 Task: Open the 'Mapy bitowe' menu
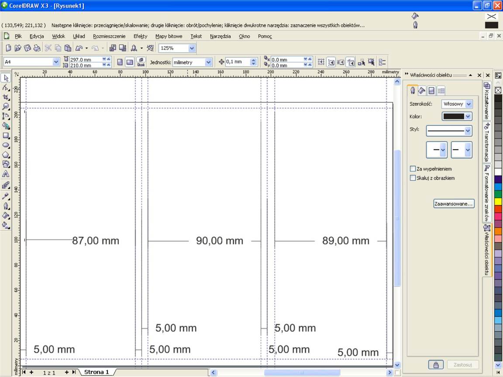tap(169, 36)
